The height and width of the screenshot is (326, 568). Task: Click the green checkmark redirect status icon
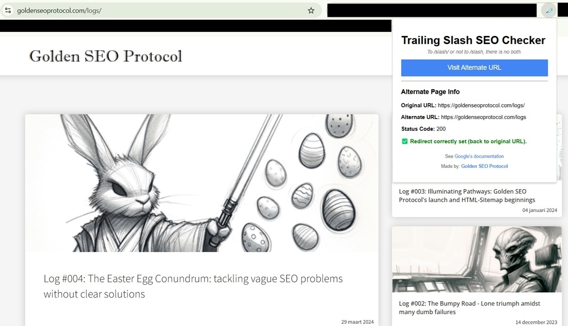point(405,141)
